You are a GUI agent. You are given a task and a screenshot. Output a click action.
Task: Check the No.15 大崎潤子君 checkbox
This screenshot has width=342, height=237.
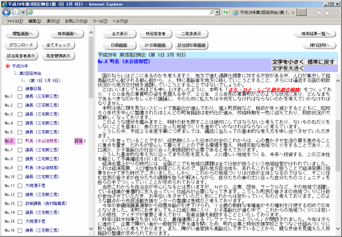[x=20, y=221]
